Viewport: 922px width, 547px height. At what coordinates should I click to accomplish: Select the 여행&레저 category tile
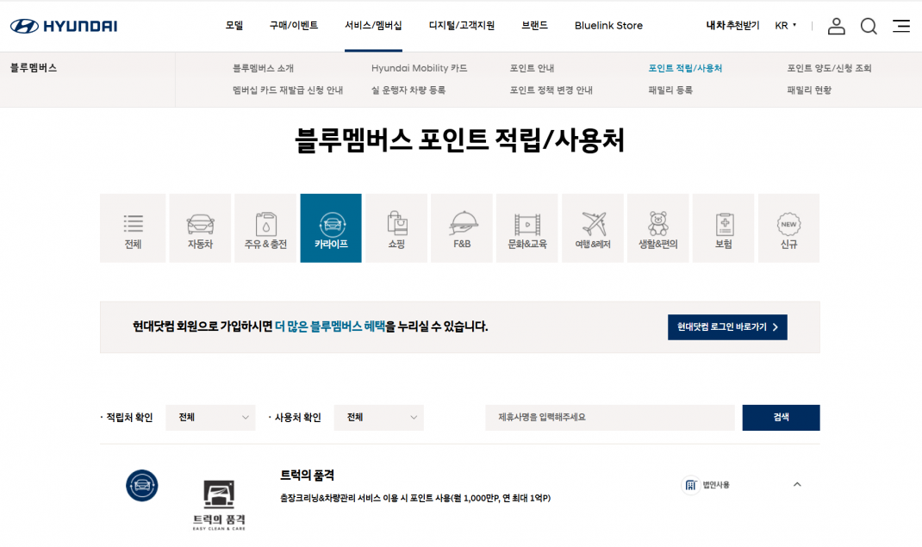coord(593,228)
